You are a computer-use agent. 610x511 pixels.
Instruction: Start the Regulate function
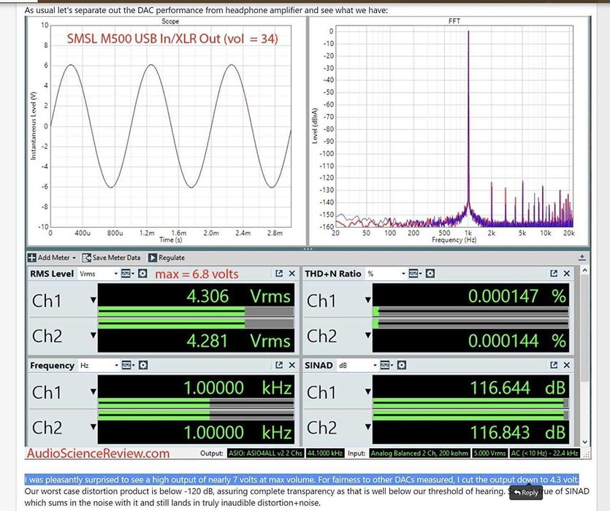tap(167, 258)
